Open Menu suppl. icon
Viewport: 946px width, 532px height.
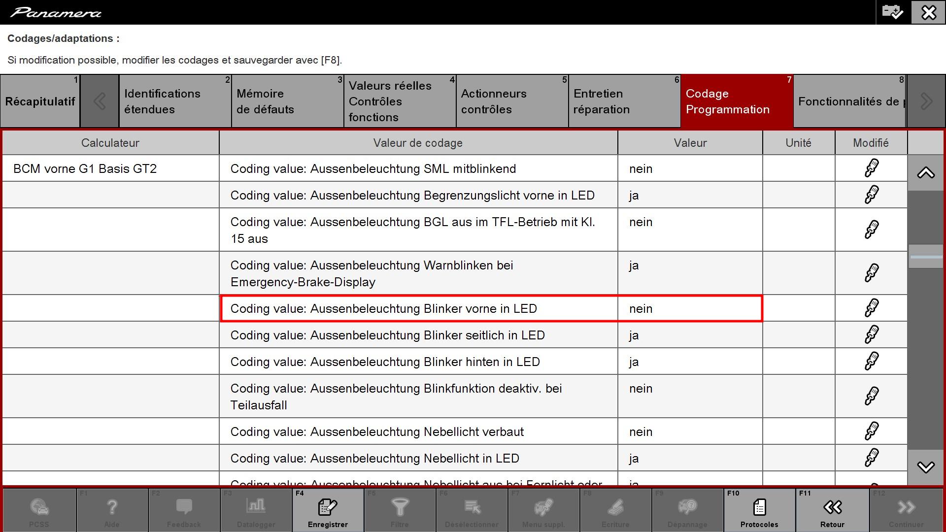tap(543, 507)
